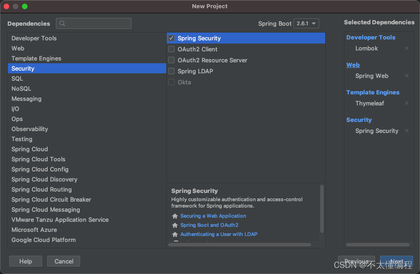Screen dimensions: 420x274
Task: Click home icon beside Securing a Web Application
Action: pos(175,216)
